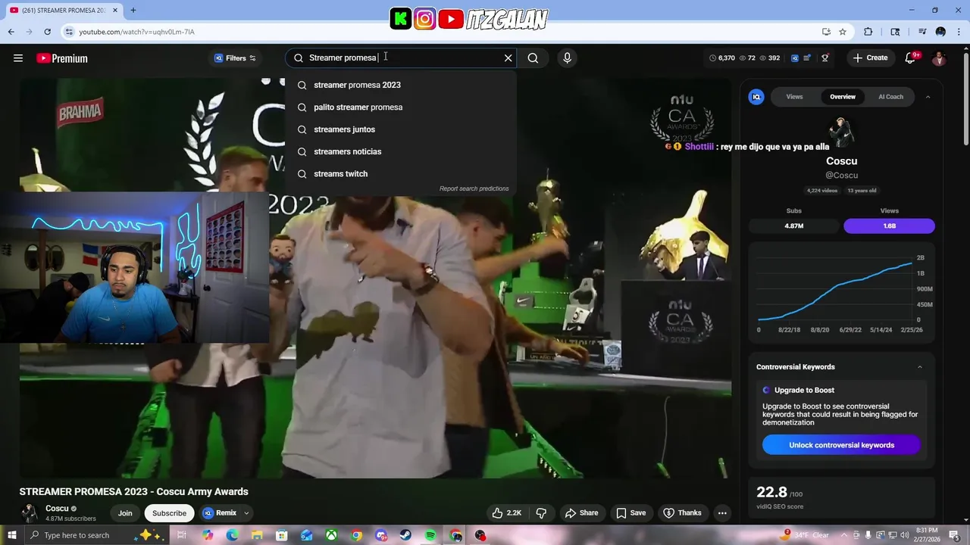
Task: Open the vidIQ Filters button
Action: pyautogui.click(x=235, y=58)
